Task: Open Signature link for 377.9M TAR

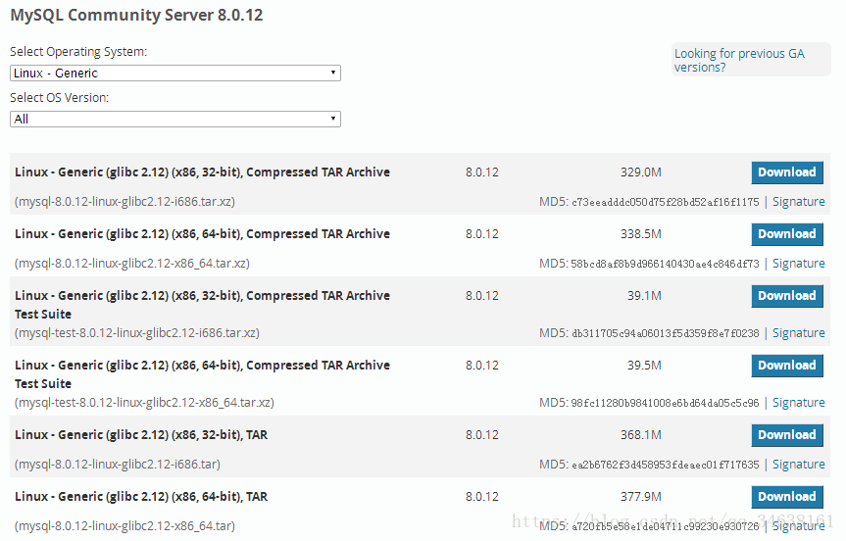Action: [x=799, y=525]
